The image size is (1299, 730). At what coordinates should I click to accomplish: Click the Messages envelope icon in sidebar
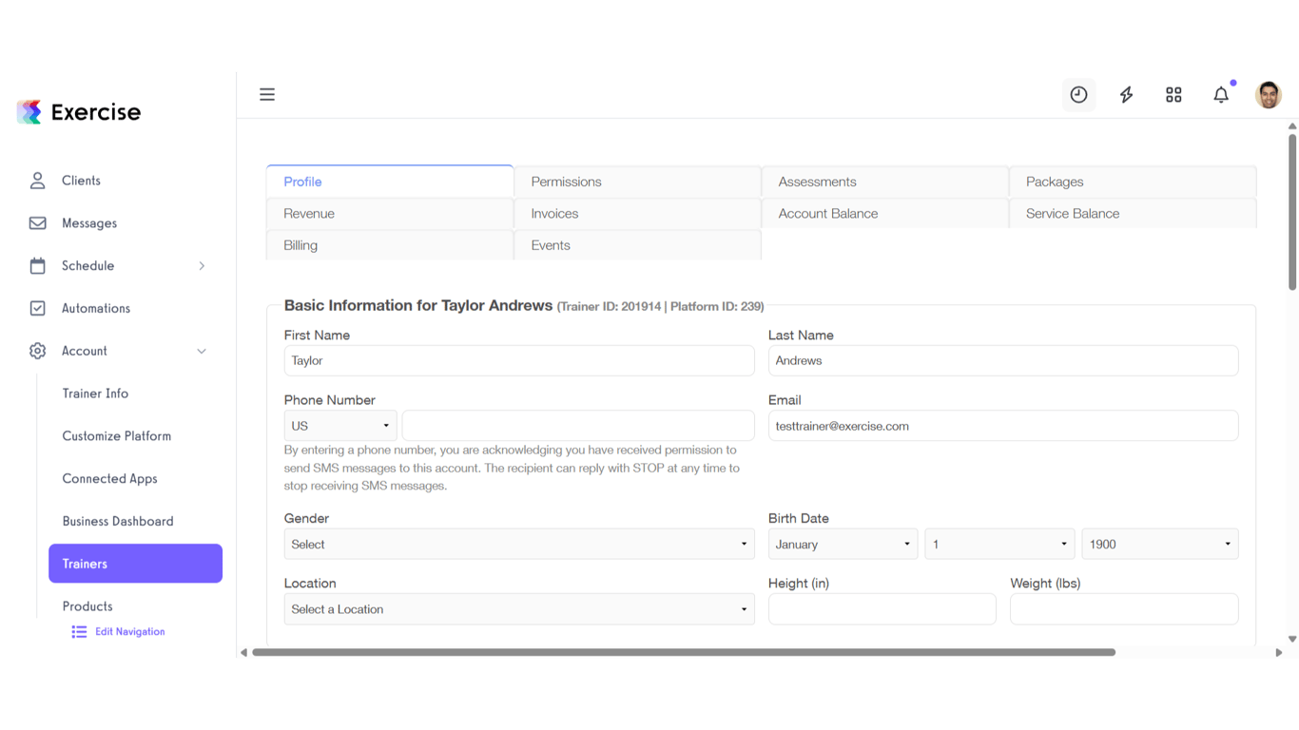(37, 222)
